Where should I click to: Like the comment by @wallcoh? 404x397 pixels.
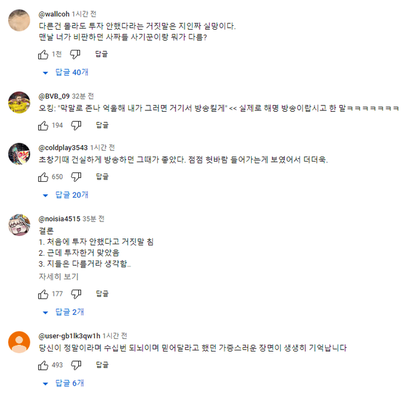tap(43, 54)
